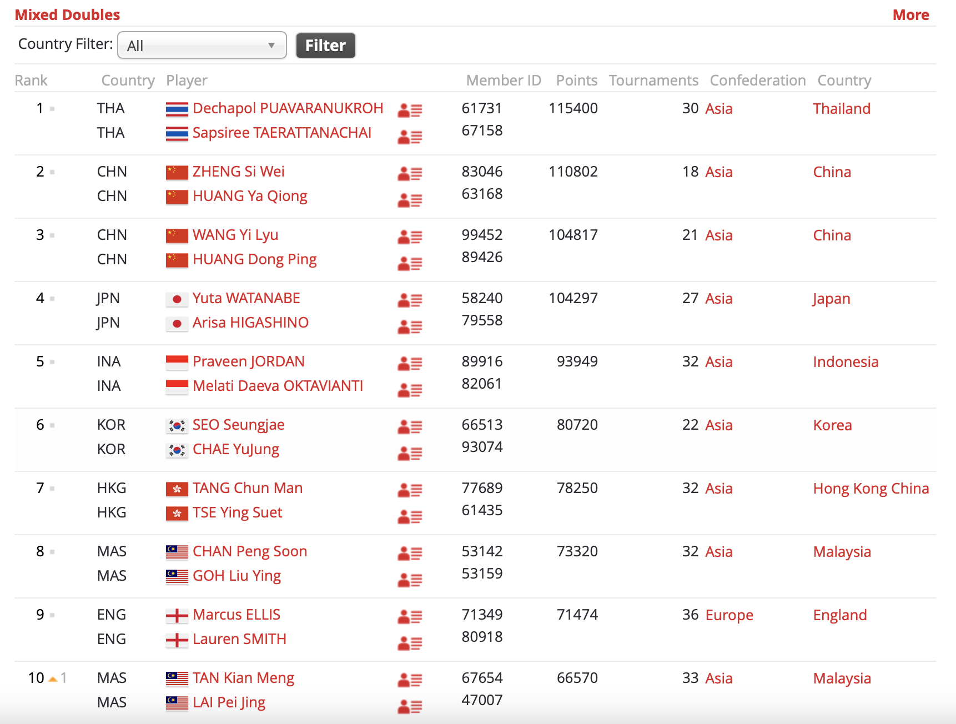Open profile card icon for Dechapol PUAVARANUKROH
956x724 pixels.
(x=410, y=110)
